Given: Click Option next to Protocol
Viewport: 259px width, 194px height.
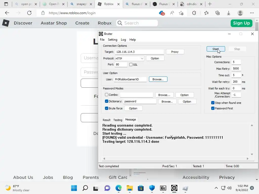Looking at the screenshot, I should [x=155, y=58].
